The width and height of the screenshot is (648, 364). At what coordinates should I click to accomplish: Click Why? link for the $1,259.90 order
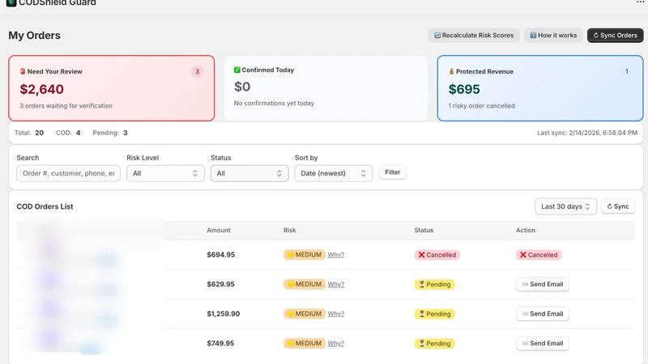336,314
